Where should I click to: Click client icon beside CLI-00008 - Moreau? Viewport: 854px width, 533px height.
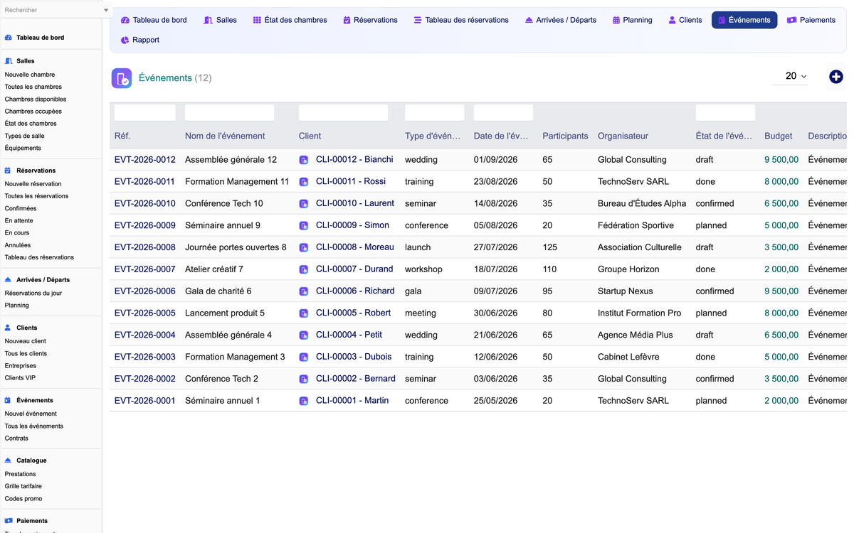coord(304,248)
